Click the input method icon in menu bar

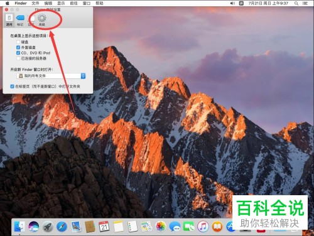click(241, 3)
